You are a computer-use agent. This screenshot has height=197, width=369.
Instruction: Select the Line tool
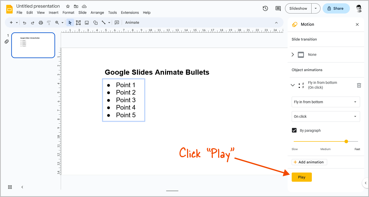click(x=104, y=22)
